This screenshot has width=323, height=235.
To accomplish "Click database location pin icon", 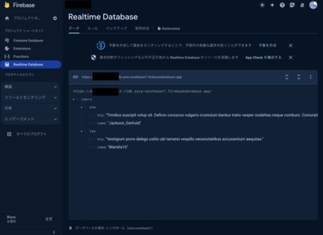I will pyautogui.click(x=70, y=228).
